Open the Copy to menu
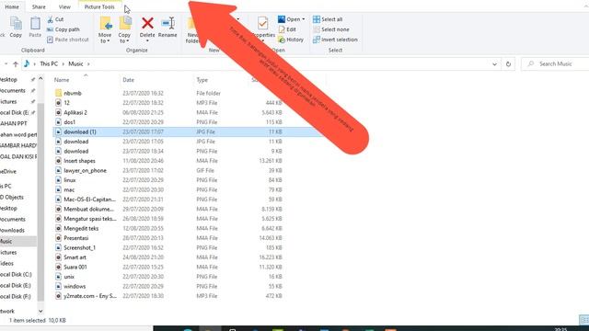The image size is (589, 331). click(125, 30)
